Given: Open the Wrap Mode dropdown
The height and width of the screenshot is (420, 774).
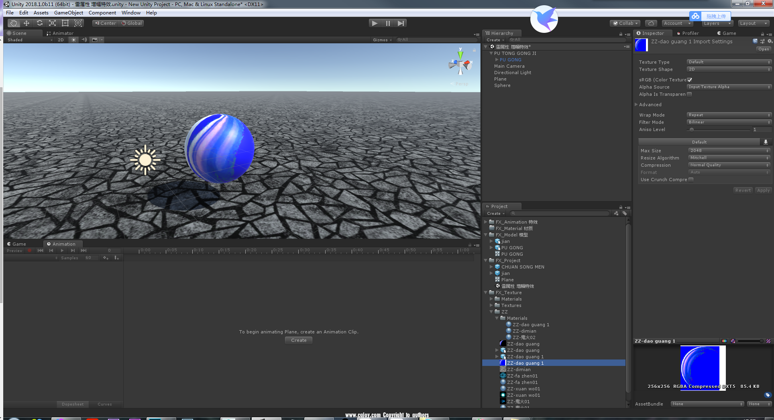Looking at the screenshot, I should pyautogui.click(x=729, y=115).
